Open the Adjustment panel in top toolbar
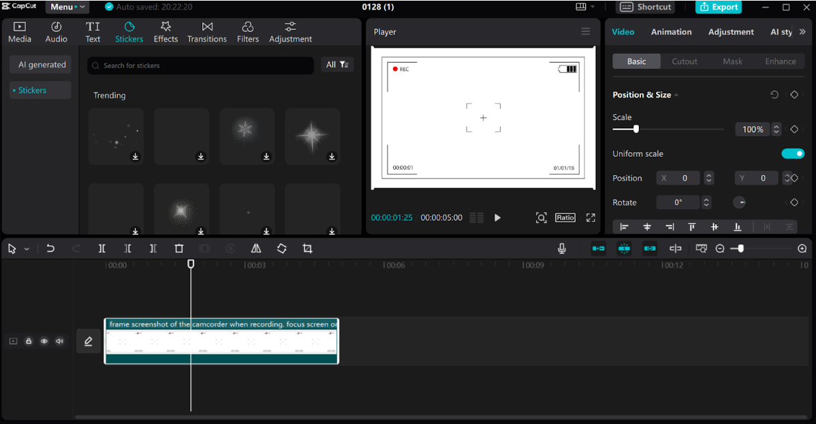 coord(290,32)
